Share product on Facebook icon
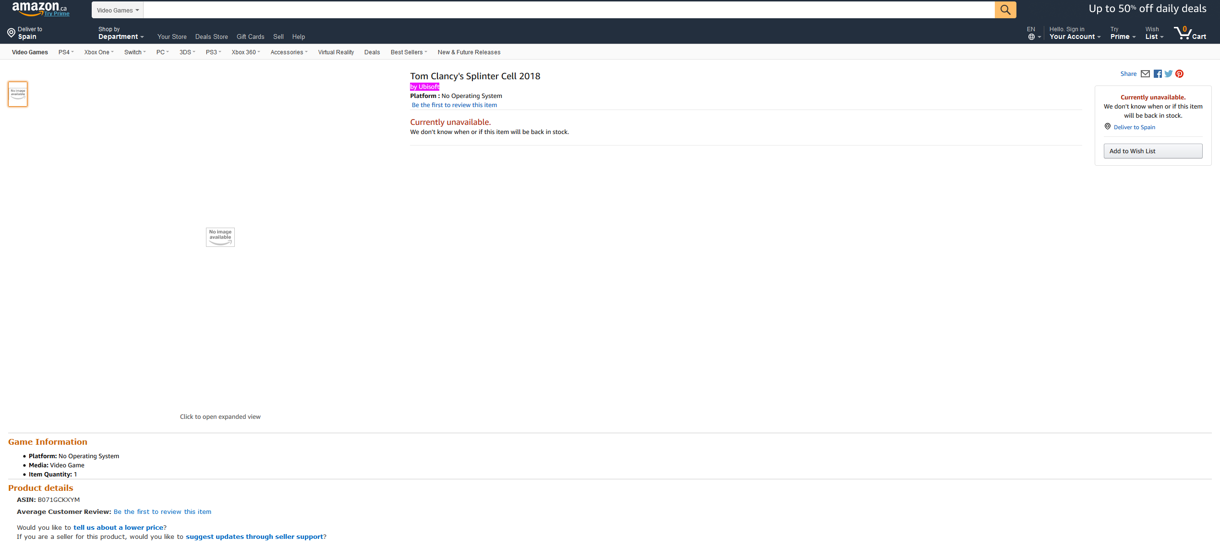The image size is (1220, 548). (x=1158, y=74)
